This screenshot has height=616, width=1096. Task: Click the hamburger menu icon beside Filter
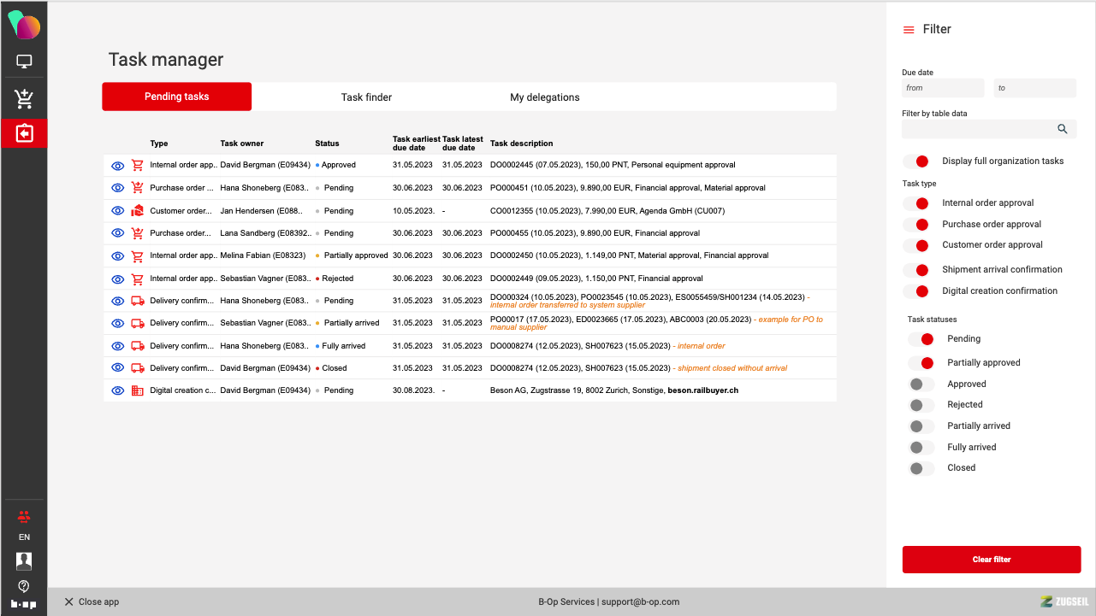[909, 30]
